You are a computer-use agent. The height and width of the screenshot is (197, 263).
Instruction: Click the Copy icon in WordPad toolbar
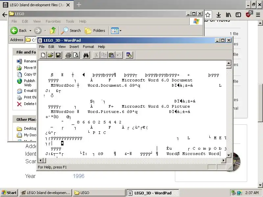tap(104, 55)
